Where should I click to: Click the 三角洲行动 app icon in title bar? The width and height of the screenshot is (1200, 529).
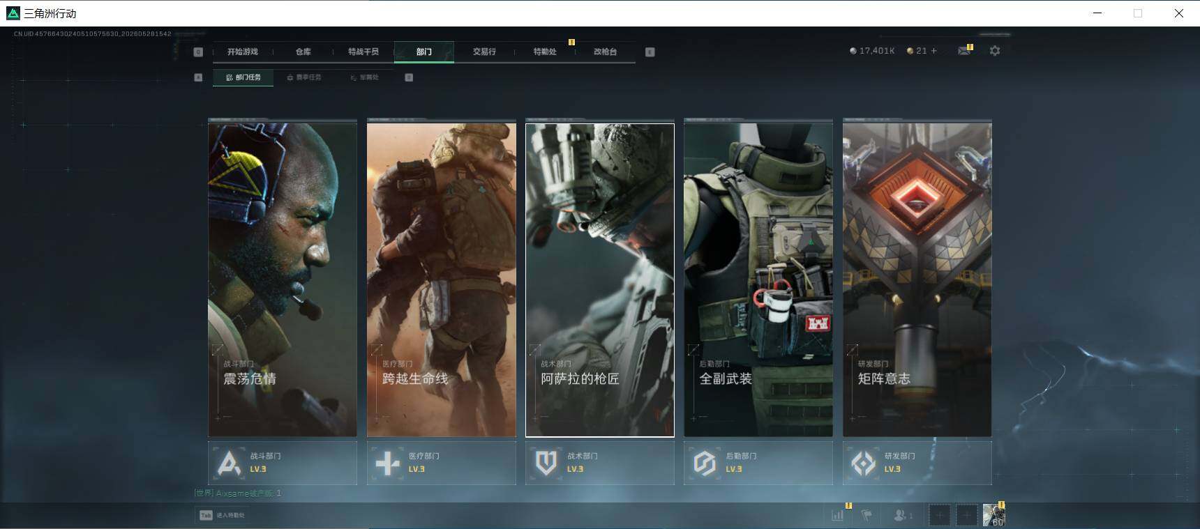click(13, 13)
